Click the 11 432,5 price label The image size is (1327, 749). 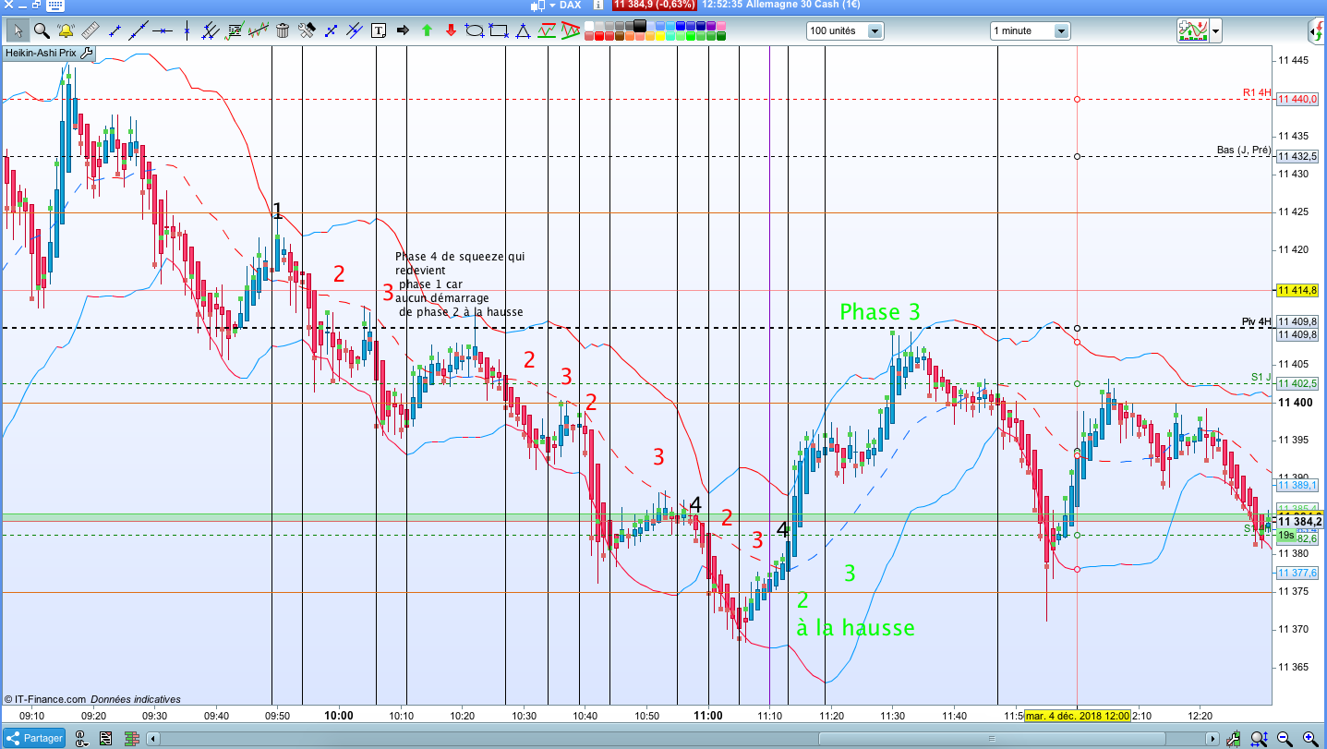coord(1297,156)
